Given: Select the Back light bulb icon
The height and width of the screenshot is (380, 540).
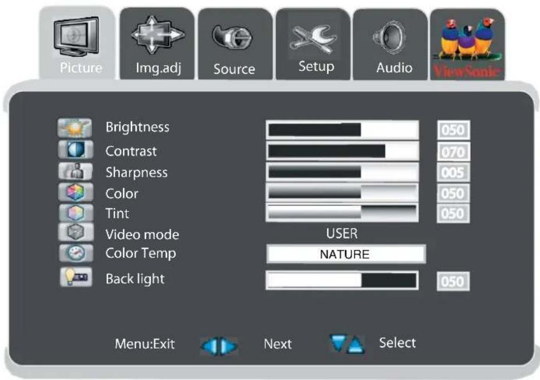Looking at the screenshot, I should pyautogui.click(x=76, y=277).
